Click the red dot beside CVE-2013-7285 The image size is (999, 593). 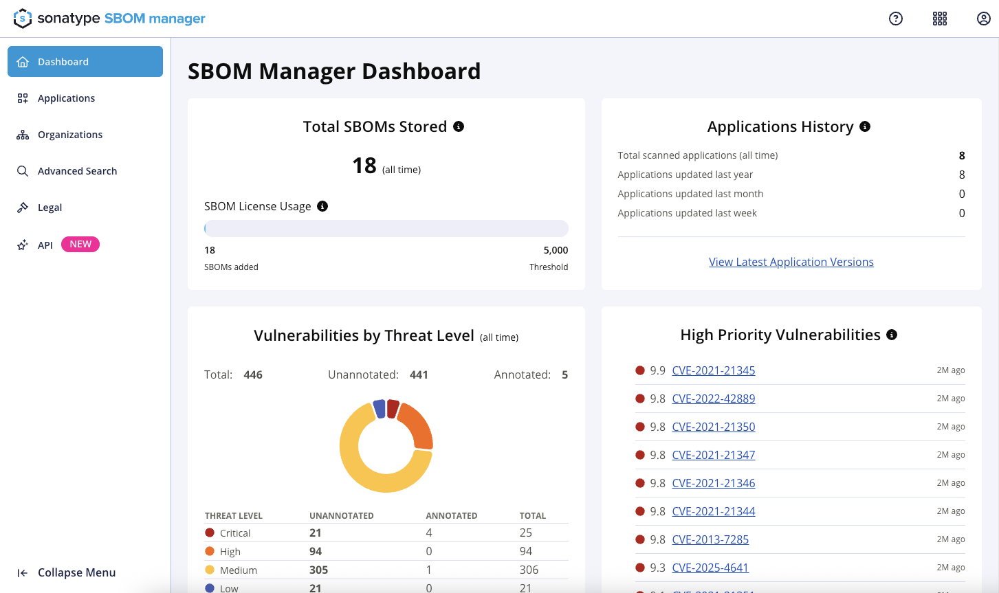click(640, 539)
